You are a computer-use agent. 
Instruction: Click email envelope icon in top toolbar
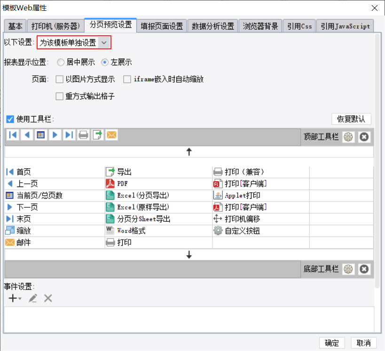pos(111,135)
